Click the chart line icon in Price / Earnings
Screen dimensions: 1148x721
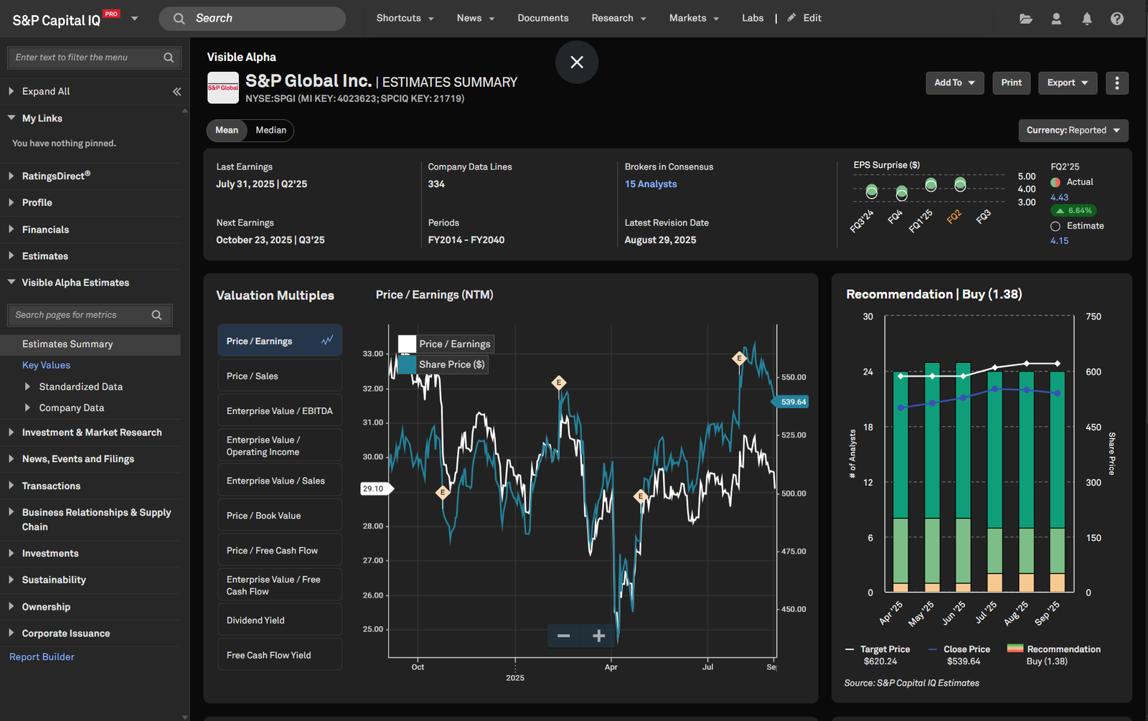[x=327, y=341]
